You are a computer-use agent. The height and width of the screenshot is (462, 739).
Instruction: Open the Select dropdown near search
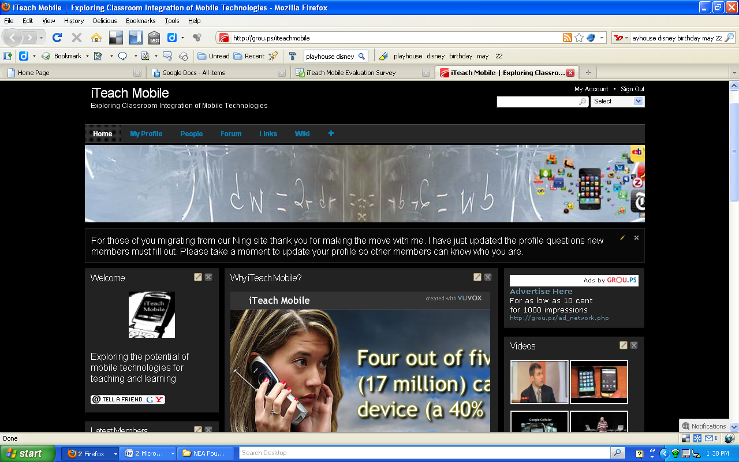617,101
